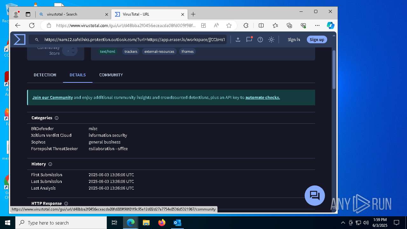Image resolution: width=407 pixels, height=229 pixels.
Task: Add page to favorites star
Action: (x=229, y=25)
